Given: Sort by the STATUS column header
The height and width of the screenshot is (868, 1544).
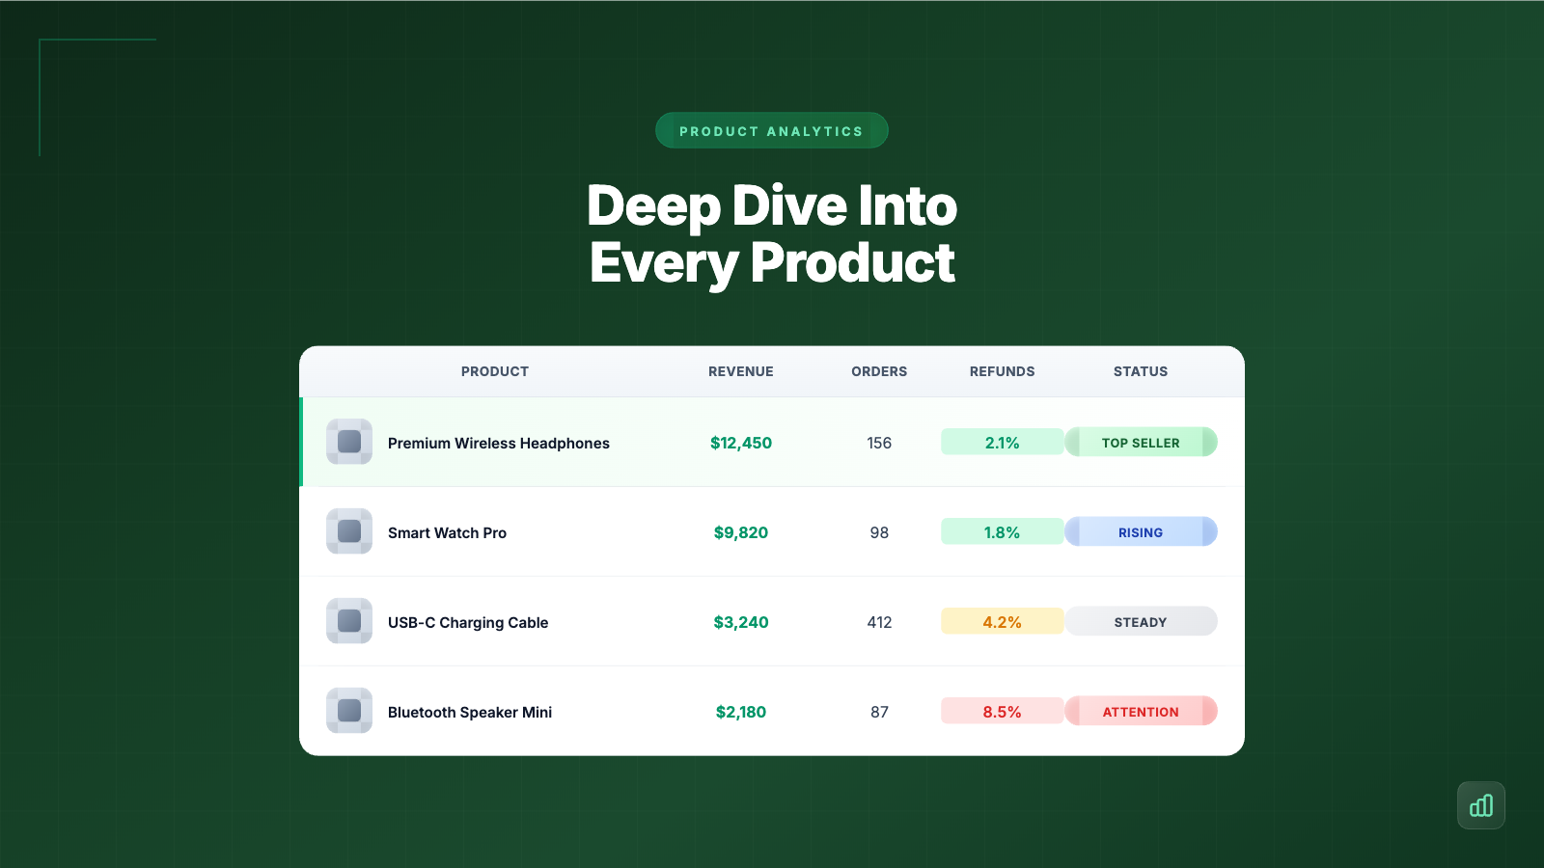Looking at the screenshot, I should click(x=1141, y=371).
